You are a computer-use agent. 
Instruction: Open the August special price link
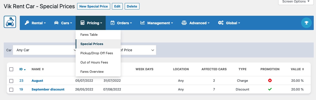tap(37, 81)
